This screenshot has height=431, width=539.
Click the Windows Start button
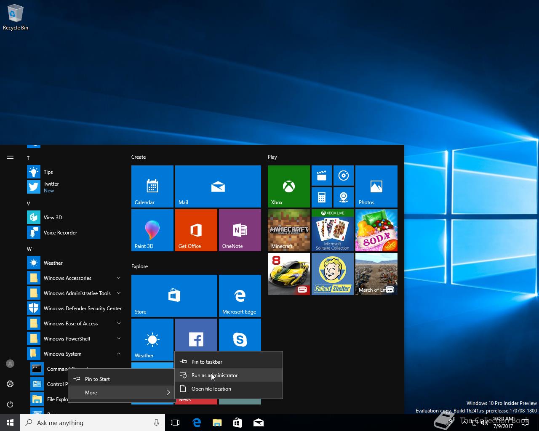[10, 423]
